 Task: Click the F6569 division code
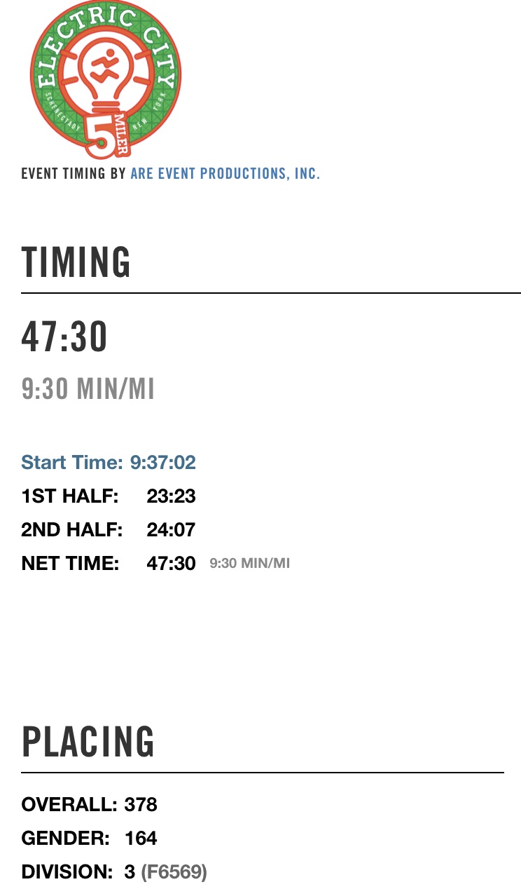[174, 871]
